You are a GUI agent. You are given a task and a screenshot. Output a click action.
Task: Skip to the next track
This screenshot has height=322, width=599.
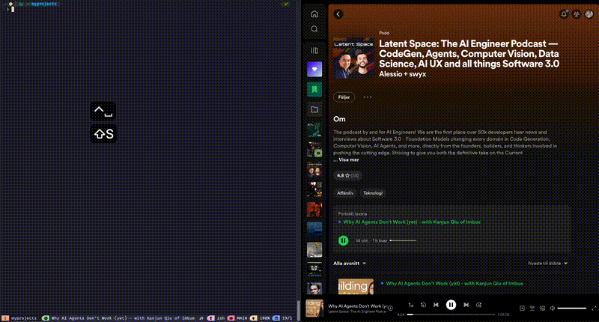[x=466, y=305]
